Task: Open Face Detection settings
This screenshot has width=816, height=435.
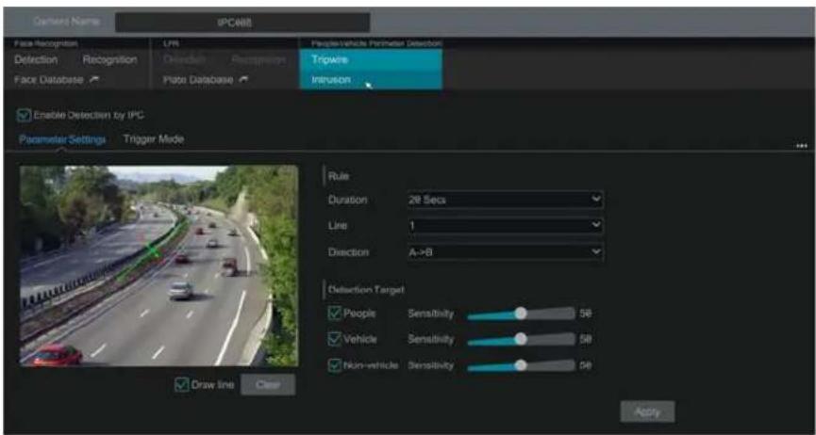Action: pos(36,59)
